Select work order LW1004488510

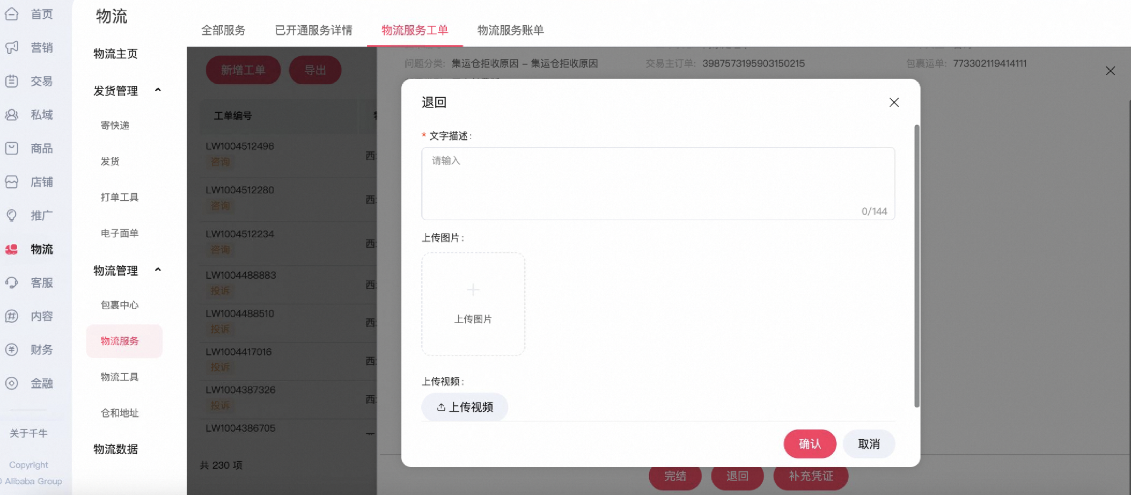[240, 314]
